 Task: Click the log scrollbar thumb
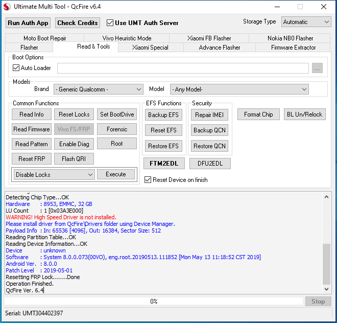[x=326, y=264]
